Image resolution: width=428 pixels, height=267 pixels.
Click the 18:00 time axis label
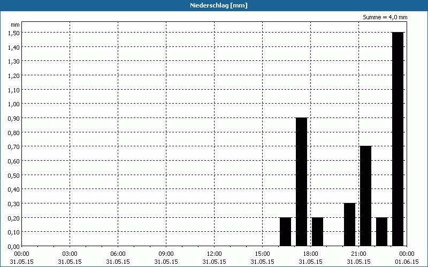pyautogui.click(x=311, y=254)
